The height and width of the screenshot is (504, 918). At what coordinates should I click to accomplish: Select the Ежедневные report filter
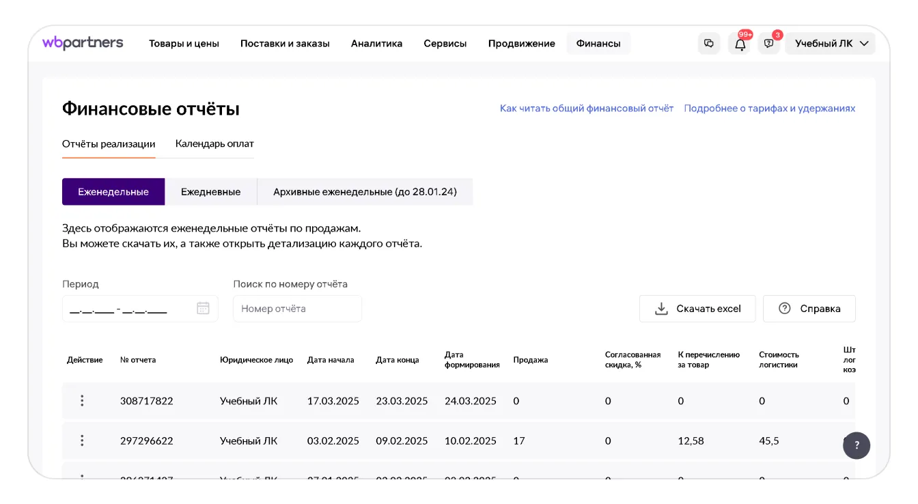(211, 192)
